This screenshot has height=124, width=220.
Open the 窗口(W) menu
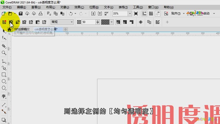(153, 7)
